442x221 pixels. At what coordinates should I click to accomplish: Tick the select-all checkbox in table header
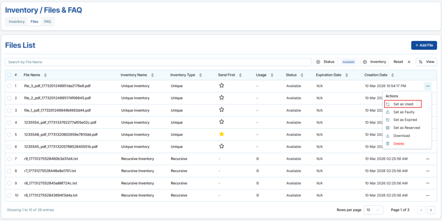(9, 75)
